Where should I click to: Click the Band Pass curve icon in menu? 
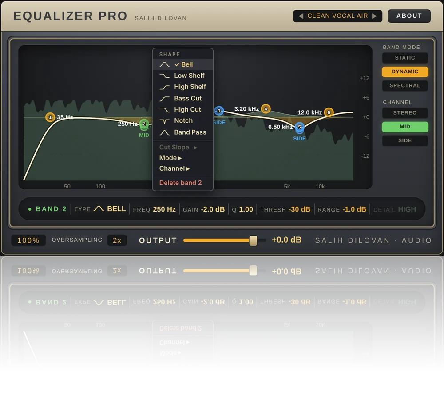coord(165,132)
